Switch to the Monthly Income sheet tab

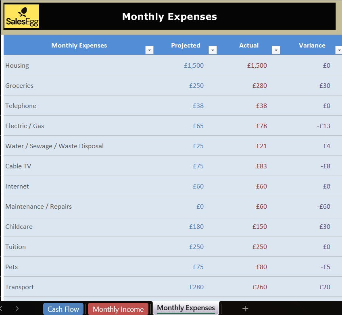(118, 309)
